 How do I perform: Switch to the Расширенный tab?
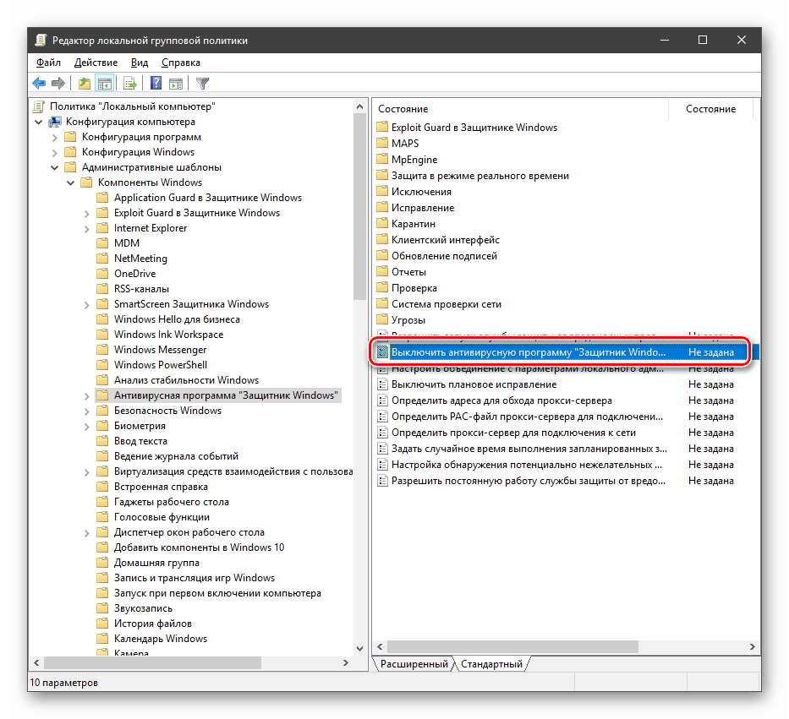pyautogui.click(x=414, y=664)
